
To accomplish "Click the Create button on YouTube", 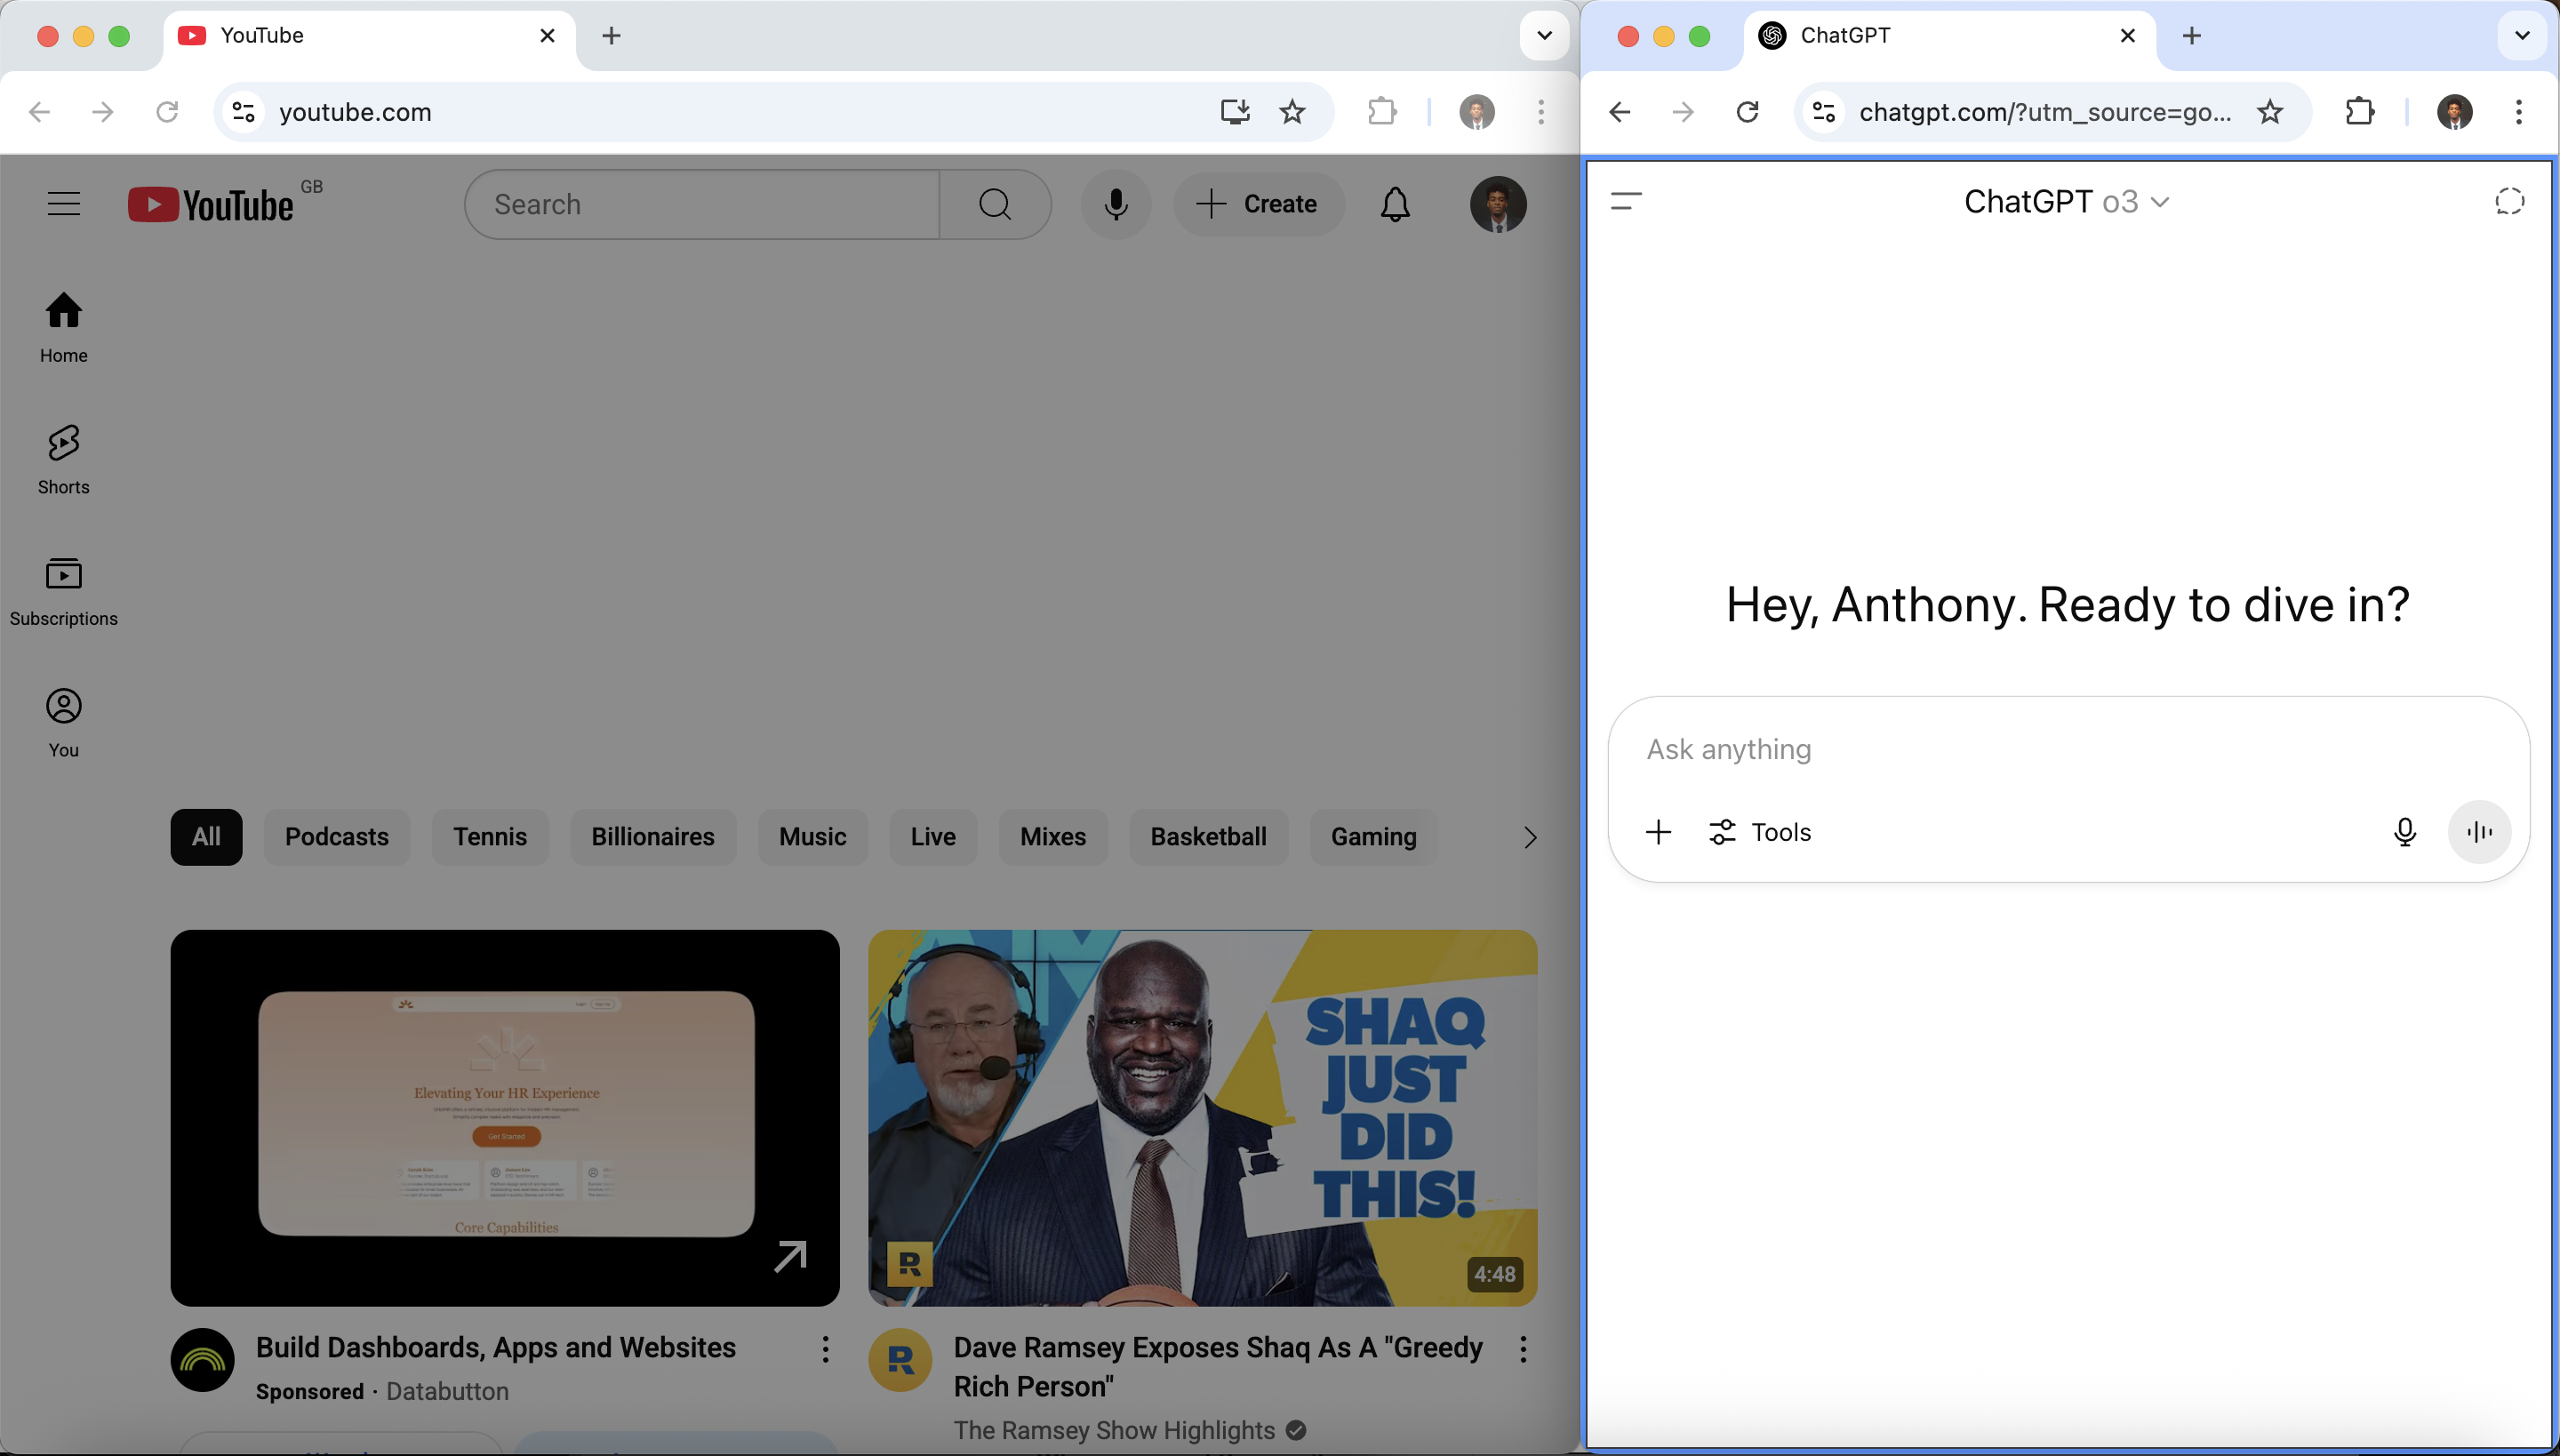I will (1258, 204).
